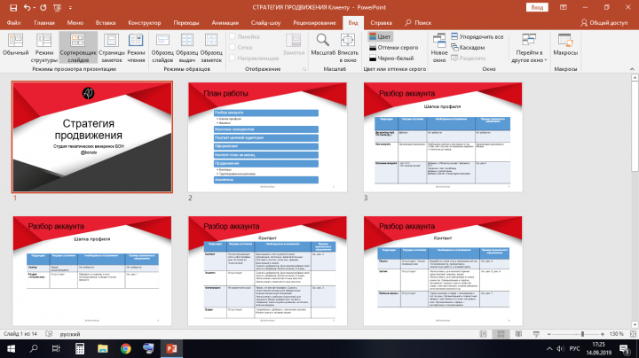The height and width of the screenshot is (358, 639).
Task: Zoom out with the minus button
Action: coord(549,334)
